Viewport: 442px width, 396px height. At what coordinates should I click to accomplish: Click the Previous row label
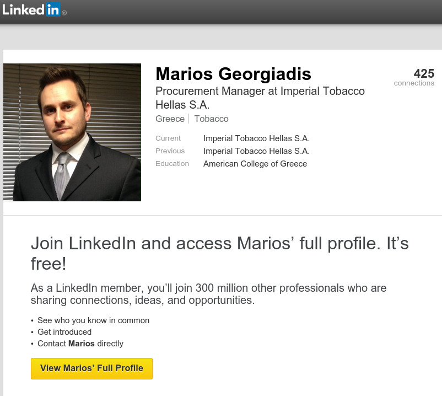click(x=170, y=151)
